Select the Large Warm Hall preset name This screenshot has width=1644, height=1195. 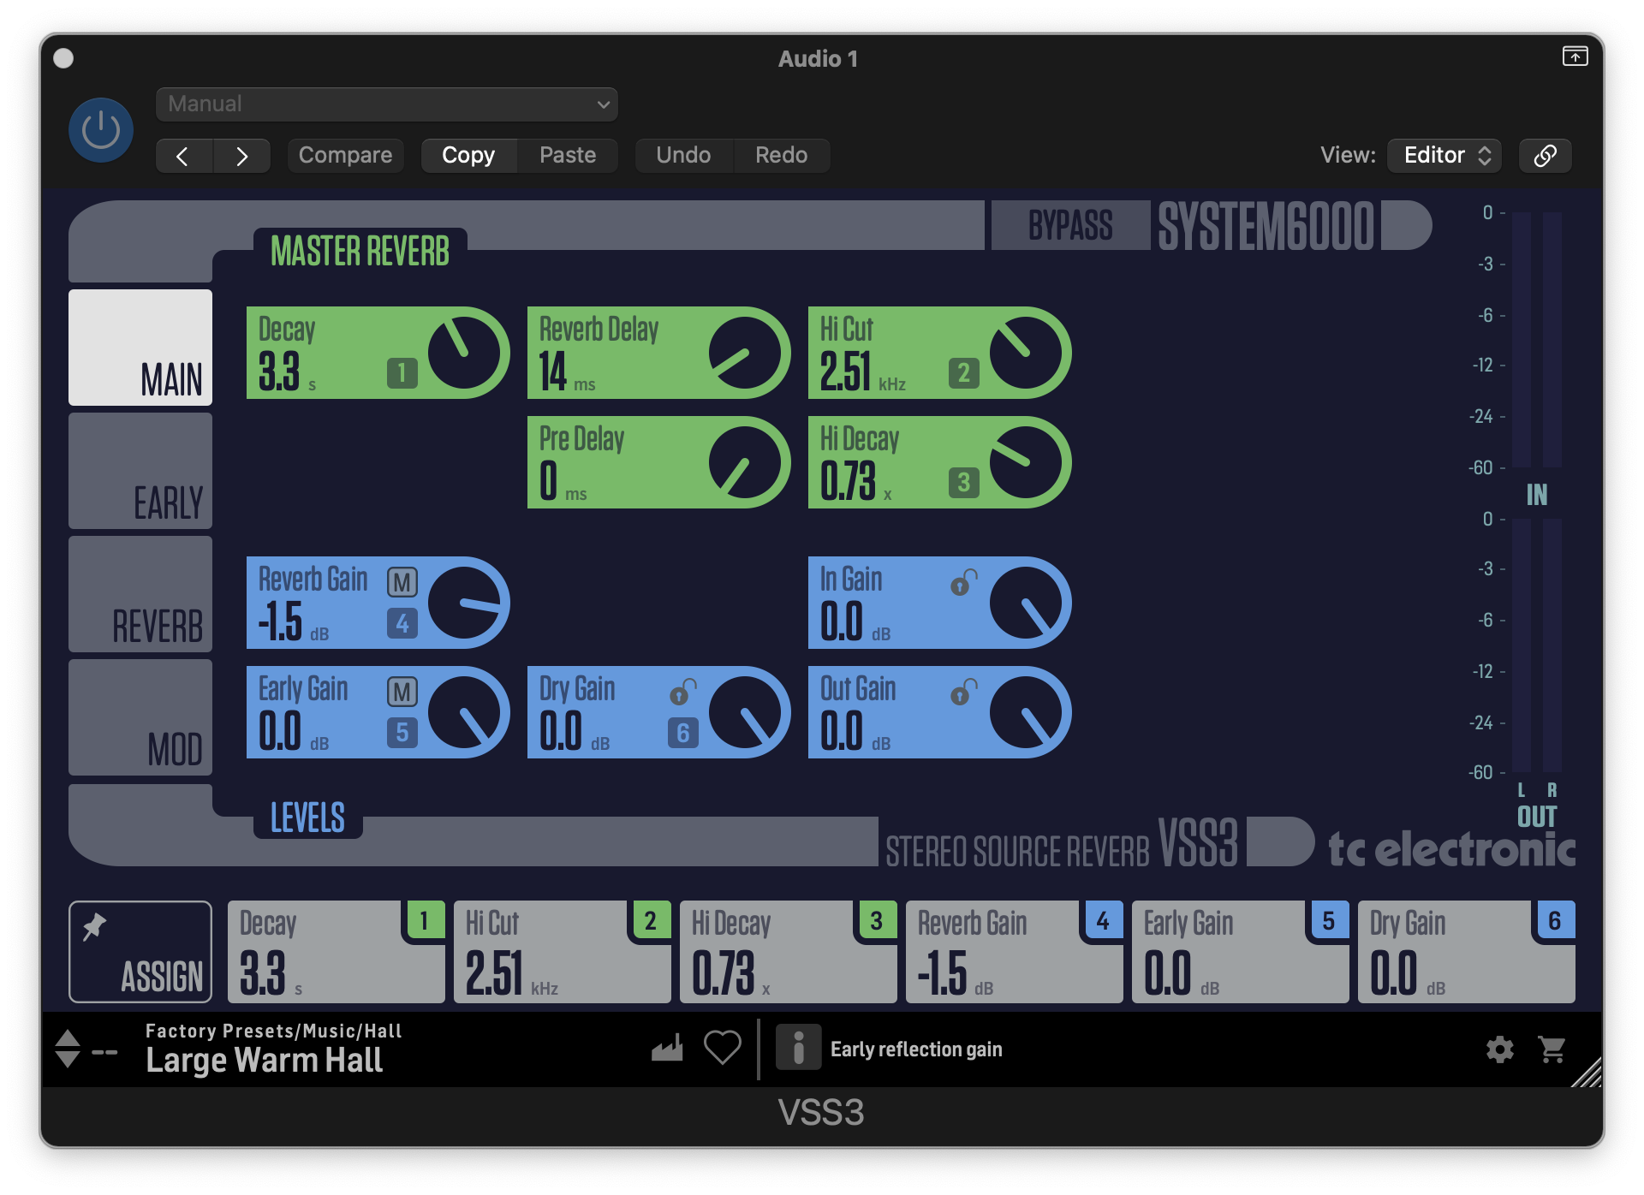point(265,1061)
